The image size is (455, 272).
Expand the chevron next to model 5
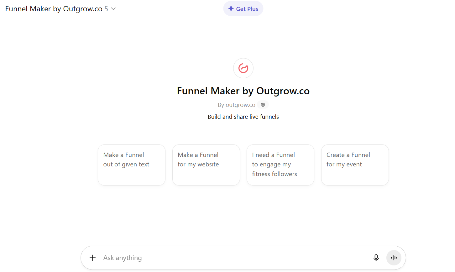click(x=113, y=9)
